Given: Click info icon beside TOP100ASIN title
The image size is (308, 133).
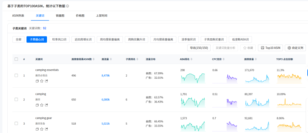Looking at the screenshot, I should [68, 6].
